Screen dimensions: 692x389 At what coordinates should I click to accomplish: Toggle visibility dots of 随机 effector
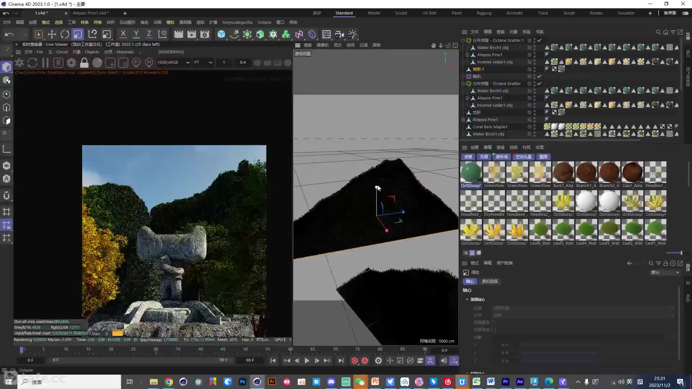[x=534, y=76]
